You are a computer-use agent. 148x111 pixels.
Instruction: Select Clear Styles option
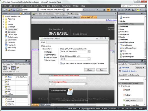tap(125, 79)
